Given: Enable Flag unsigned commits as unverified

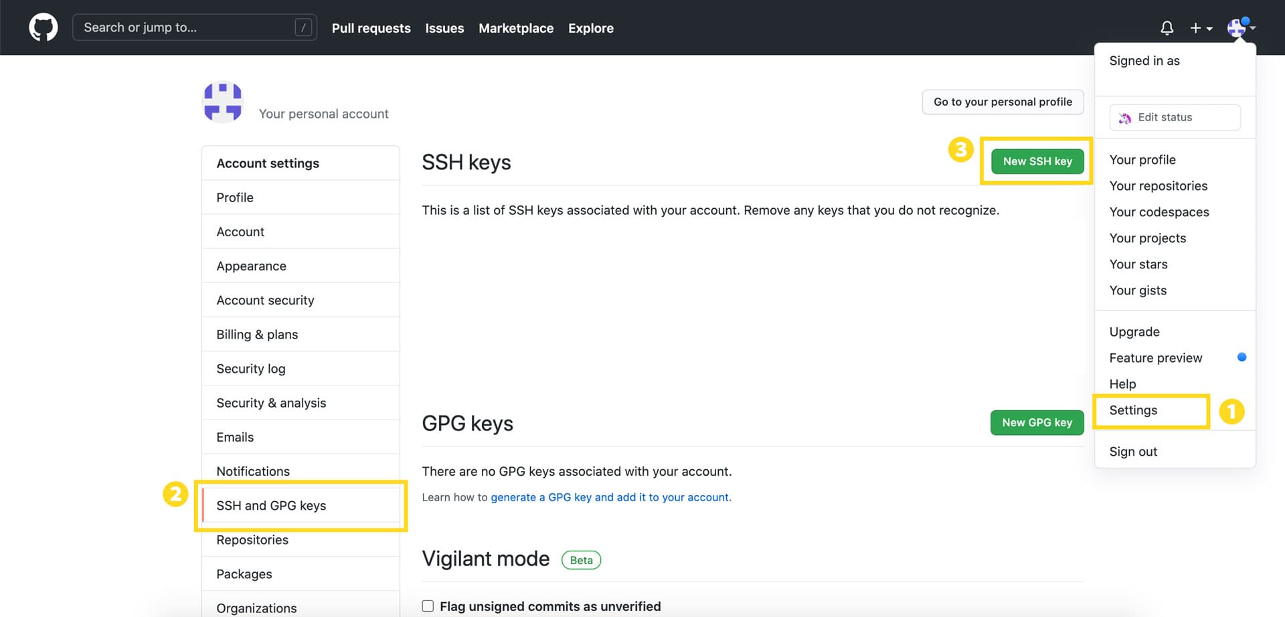Looking at the screenshot, I should click(427, 606).
